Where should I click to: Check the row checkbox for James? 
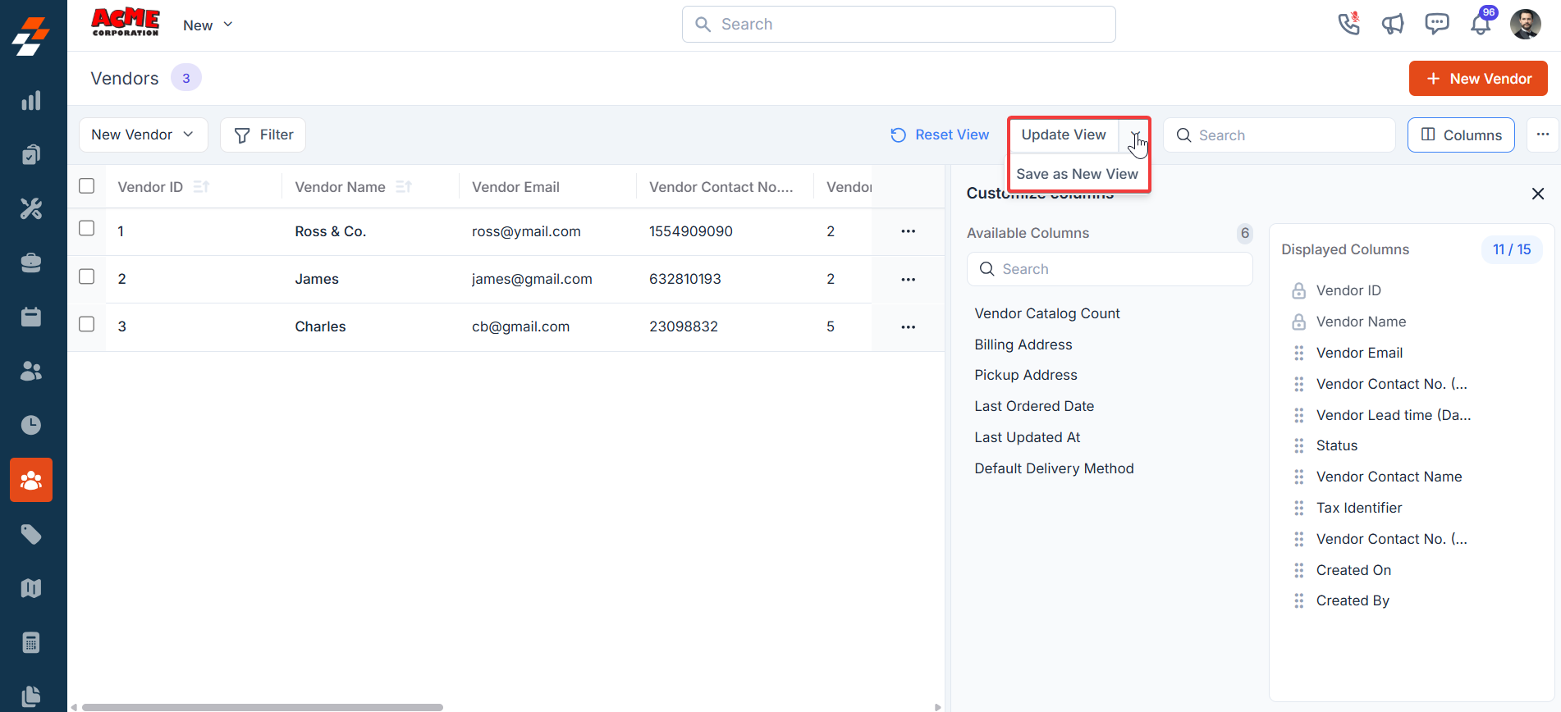(87, 276)
